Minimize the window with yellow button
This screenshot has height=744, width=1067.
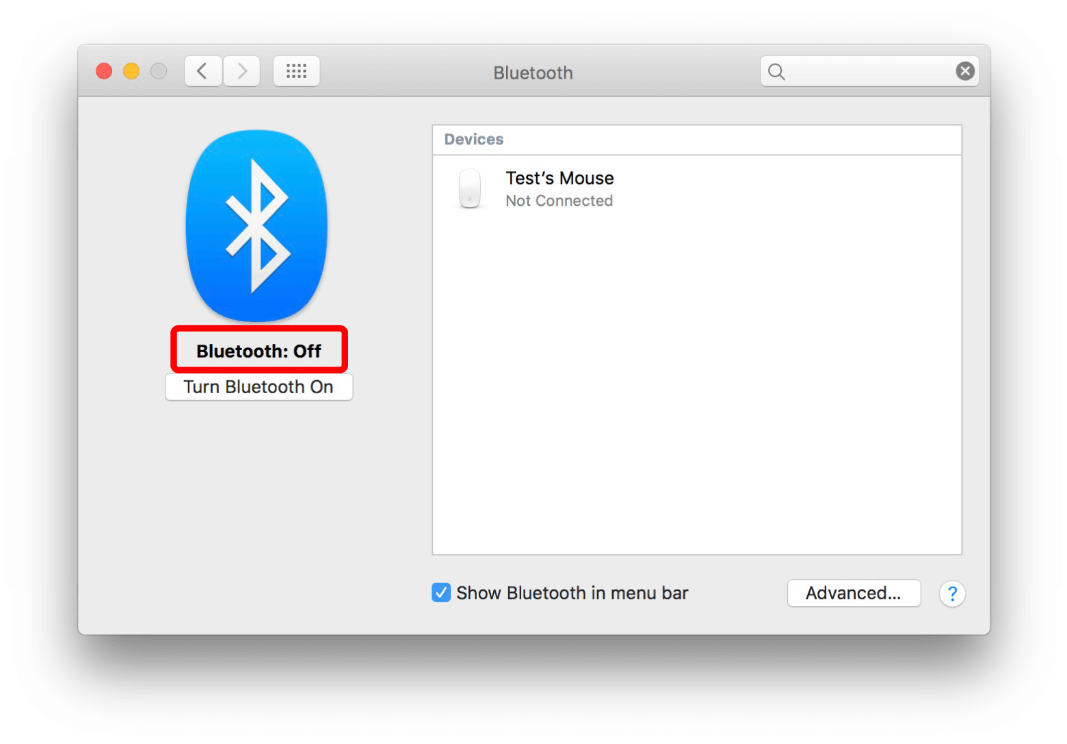(x=131, y=71)
